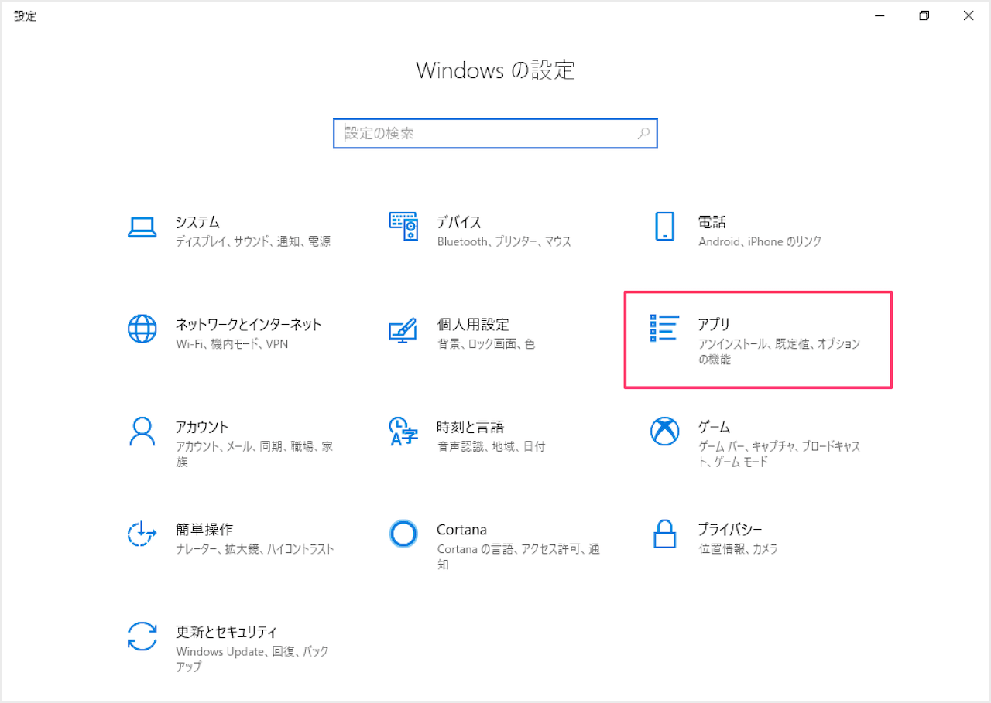991x703 pixels.
Task: Restore down the 設定 window
Action: click(924, 15)
